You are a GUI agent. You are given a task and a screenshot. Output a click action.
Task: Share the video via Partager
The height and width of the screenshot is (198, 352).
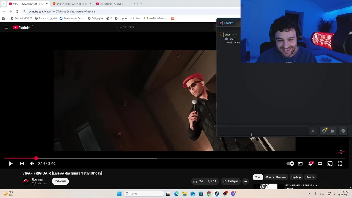pyautogui.click(x=230, y=181)
